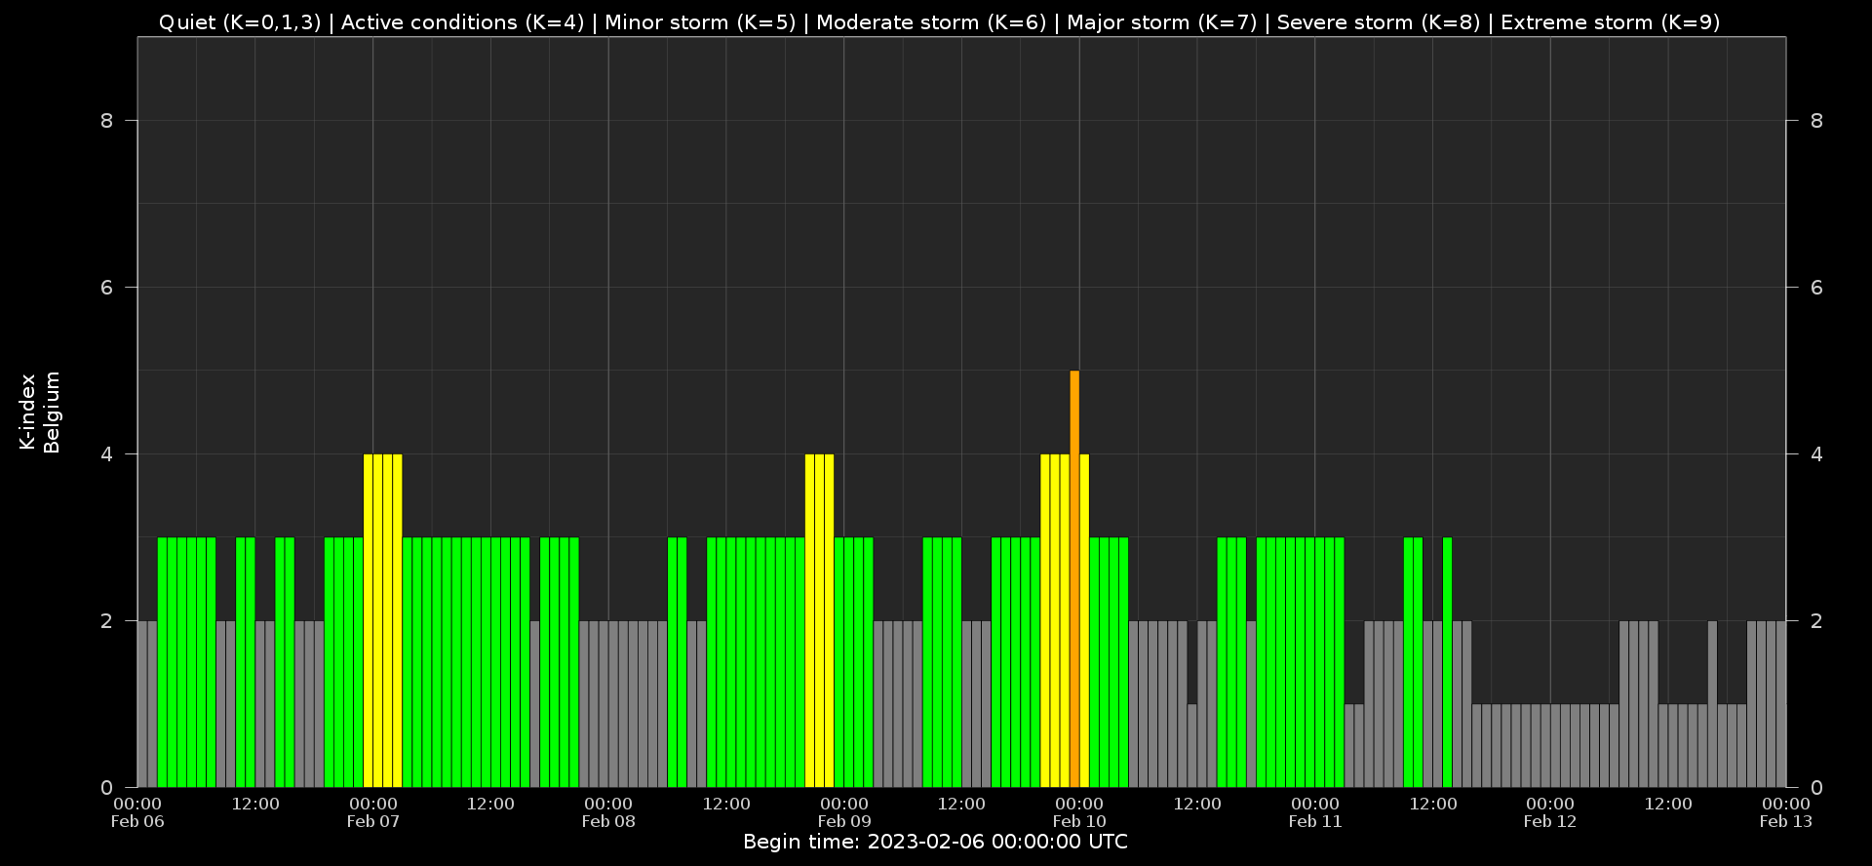Click the 'Quiet (K=0,1,3)' legend text
1872x866 pixels.
click(x=240, y=22)
